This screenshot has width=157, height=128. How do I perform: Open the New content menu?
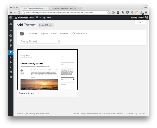(47, 18)
